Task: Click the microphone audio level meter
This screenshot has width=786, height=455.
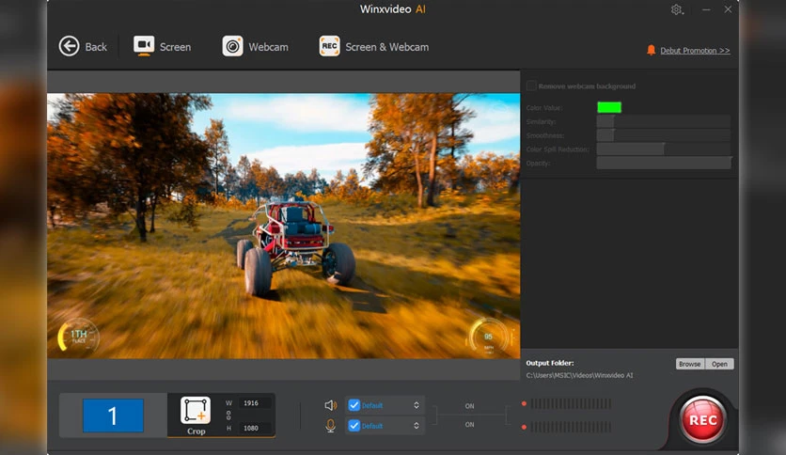Action: click(x=571, y=427)
